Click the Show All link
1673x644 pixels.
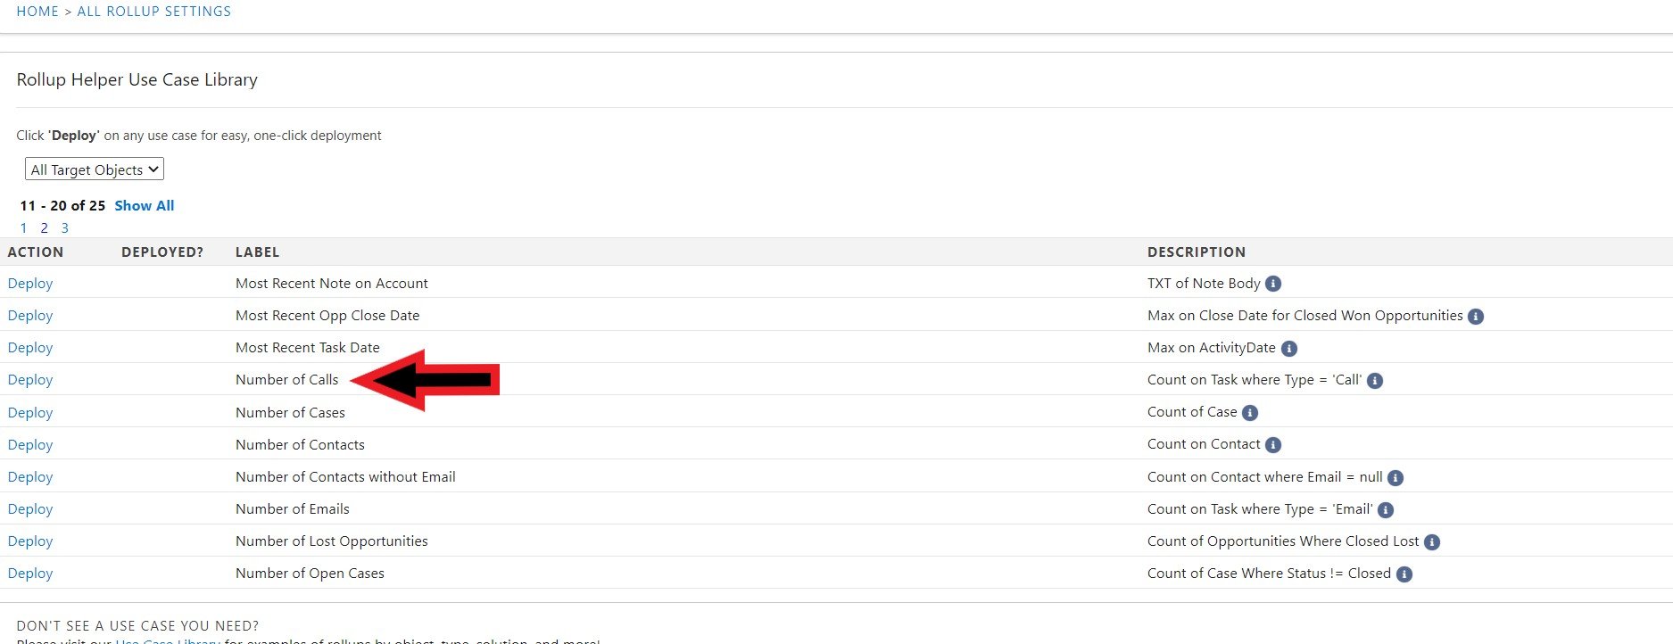point(144,205)
